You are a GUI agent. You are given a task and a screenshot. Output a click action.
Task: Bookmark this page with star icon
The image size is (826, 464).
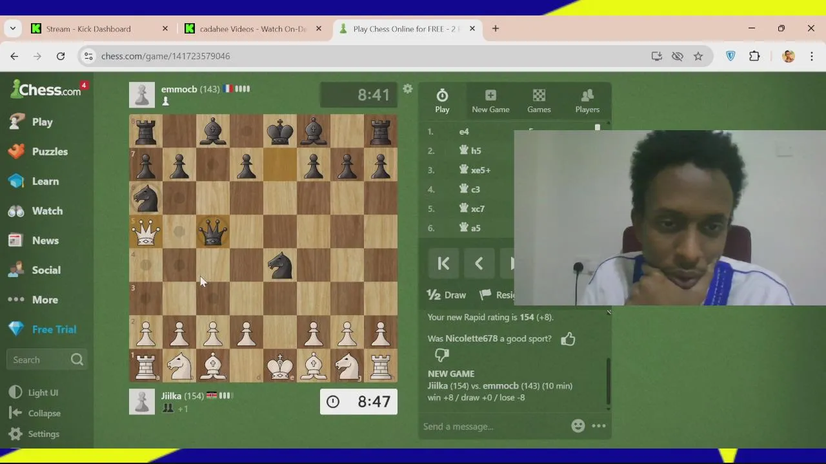click(x=698, y=56)
